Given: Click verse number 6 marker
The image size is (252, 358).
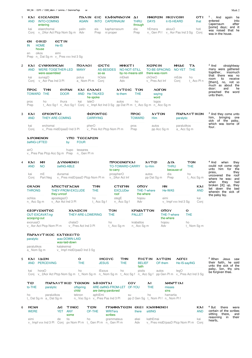Looking at the screenshot, I should pos(22,307).
